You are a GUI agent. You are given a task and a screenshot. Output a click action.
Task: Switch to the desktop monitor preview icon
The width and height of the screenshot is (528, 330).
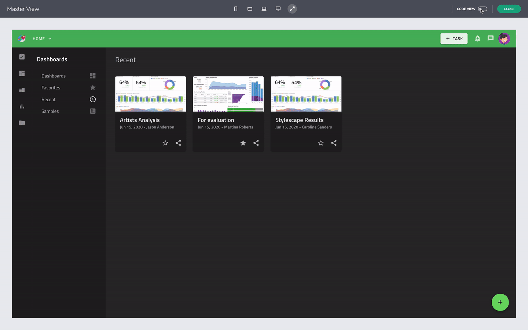coord(278,9)
